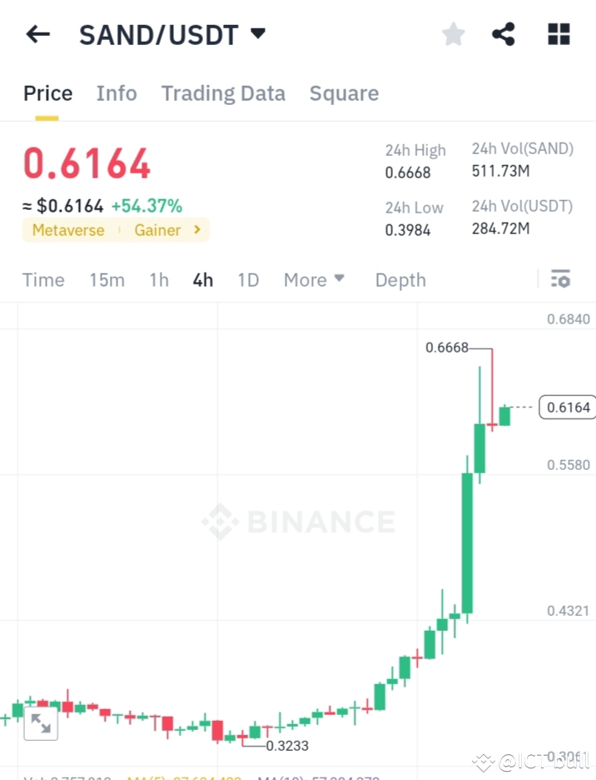Tap the ICT bull watermark icon
Image resolution: width=596 pixels, height=780 pixels.
(x=483, y=761)
